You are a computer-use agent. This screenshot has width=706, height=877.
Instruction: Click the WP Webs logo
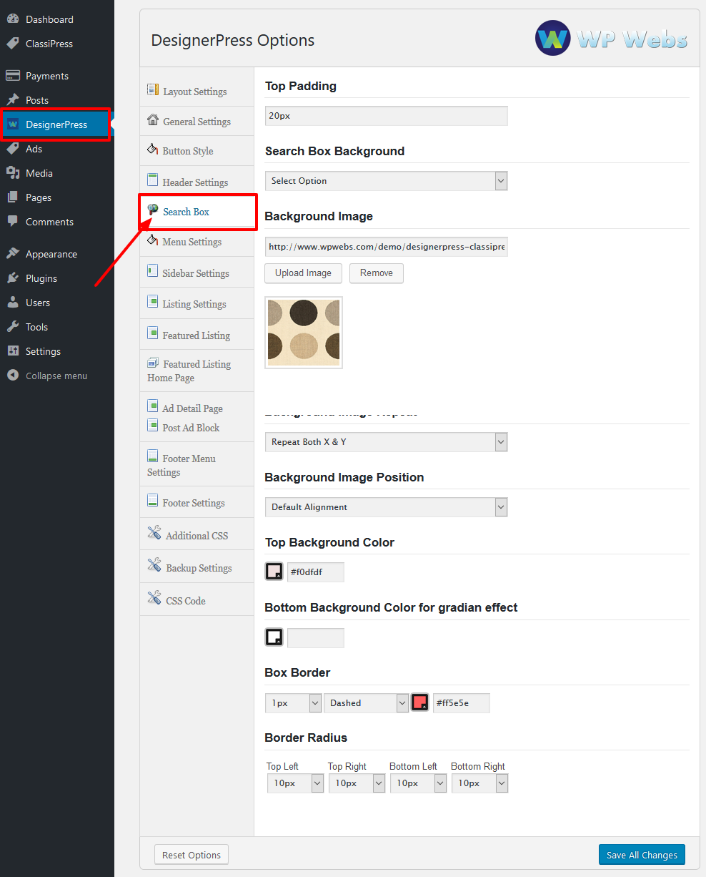(611, 39)
